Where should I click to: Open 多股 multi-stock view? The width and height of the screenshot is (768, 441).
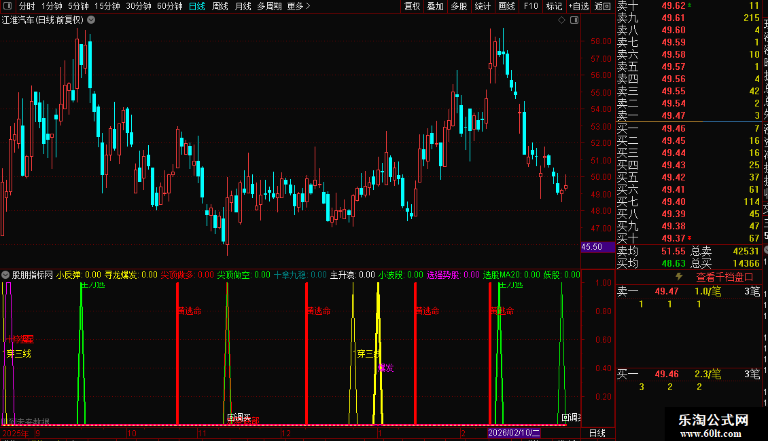(459, 6)
